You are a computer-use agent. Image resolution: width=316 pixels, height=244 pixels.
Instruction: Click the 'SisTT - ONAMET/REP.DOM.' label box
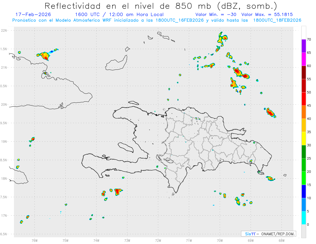(x=268, y=234)
